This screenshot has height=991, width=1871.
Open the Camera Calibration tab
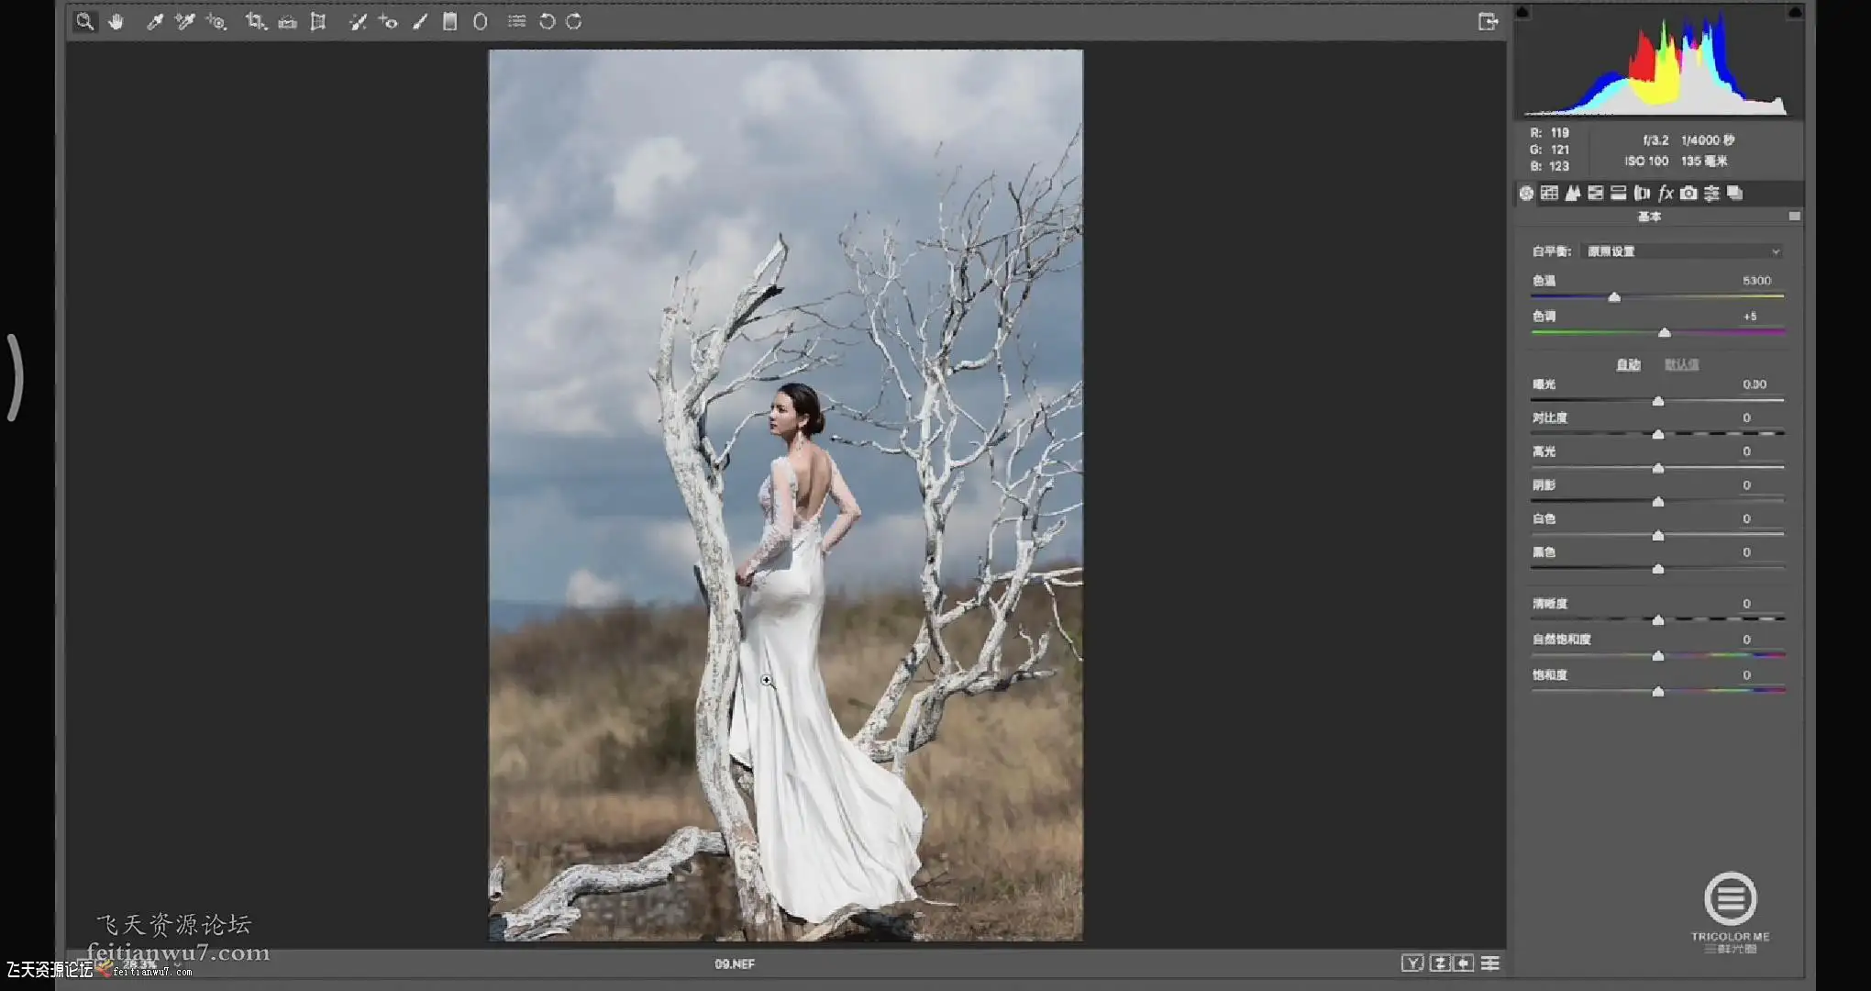click(x=1688, y=194)
